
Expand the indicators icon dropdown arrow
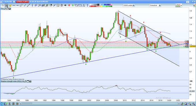point(181,5)
